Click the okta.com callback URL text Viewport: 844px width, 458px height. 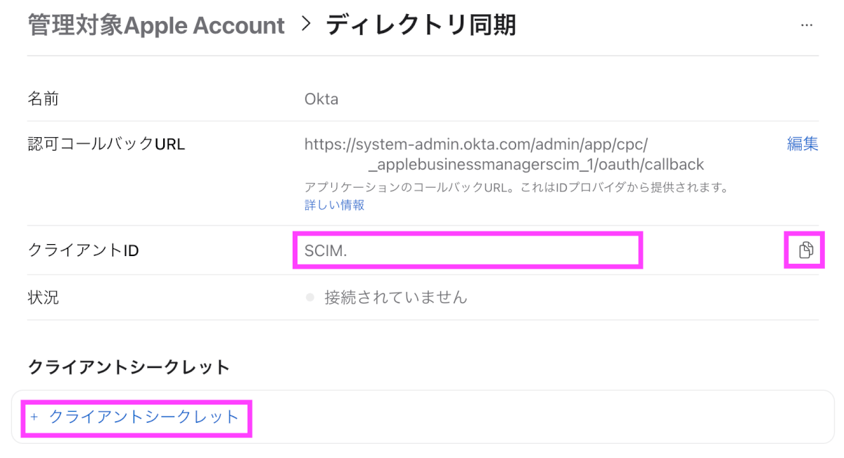[x=504, y=154]
